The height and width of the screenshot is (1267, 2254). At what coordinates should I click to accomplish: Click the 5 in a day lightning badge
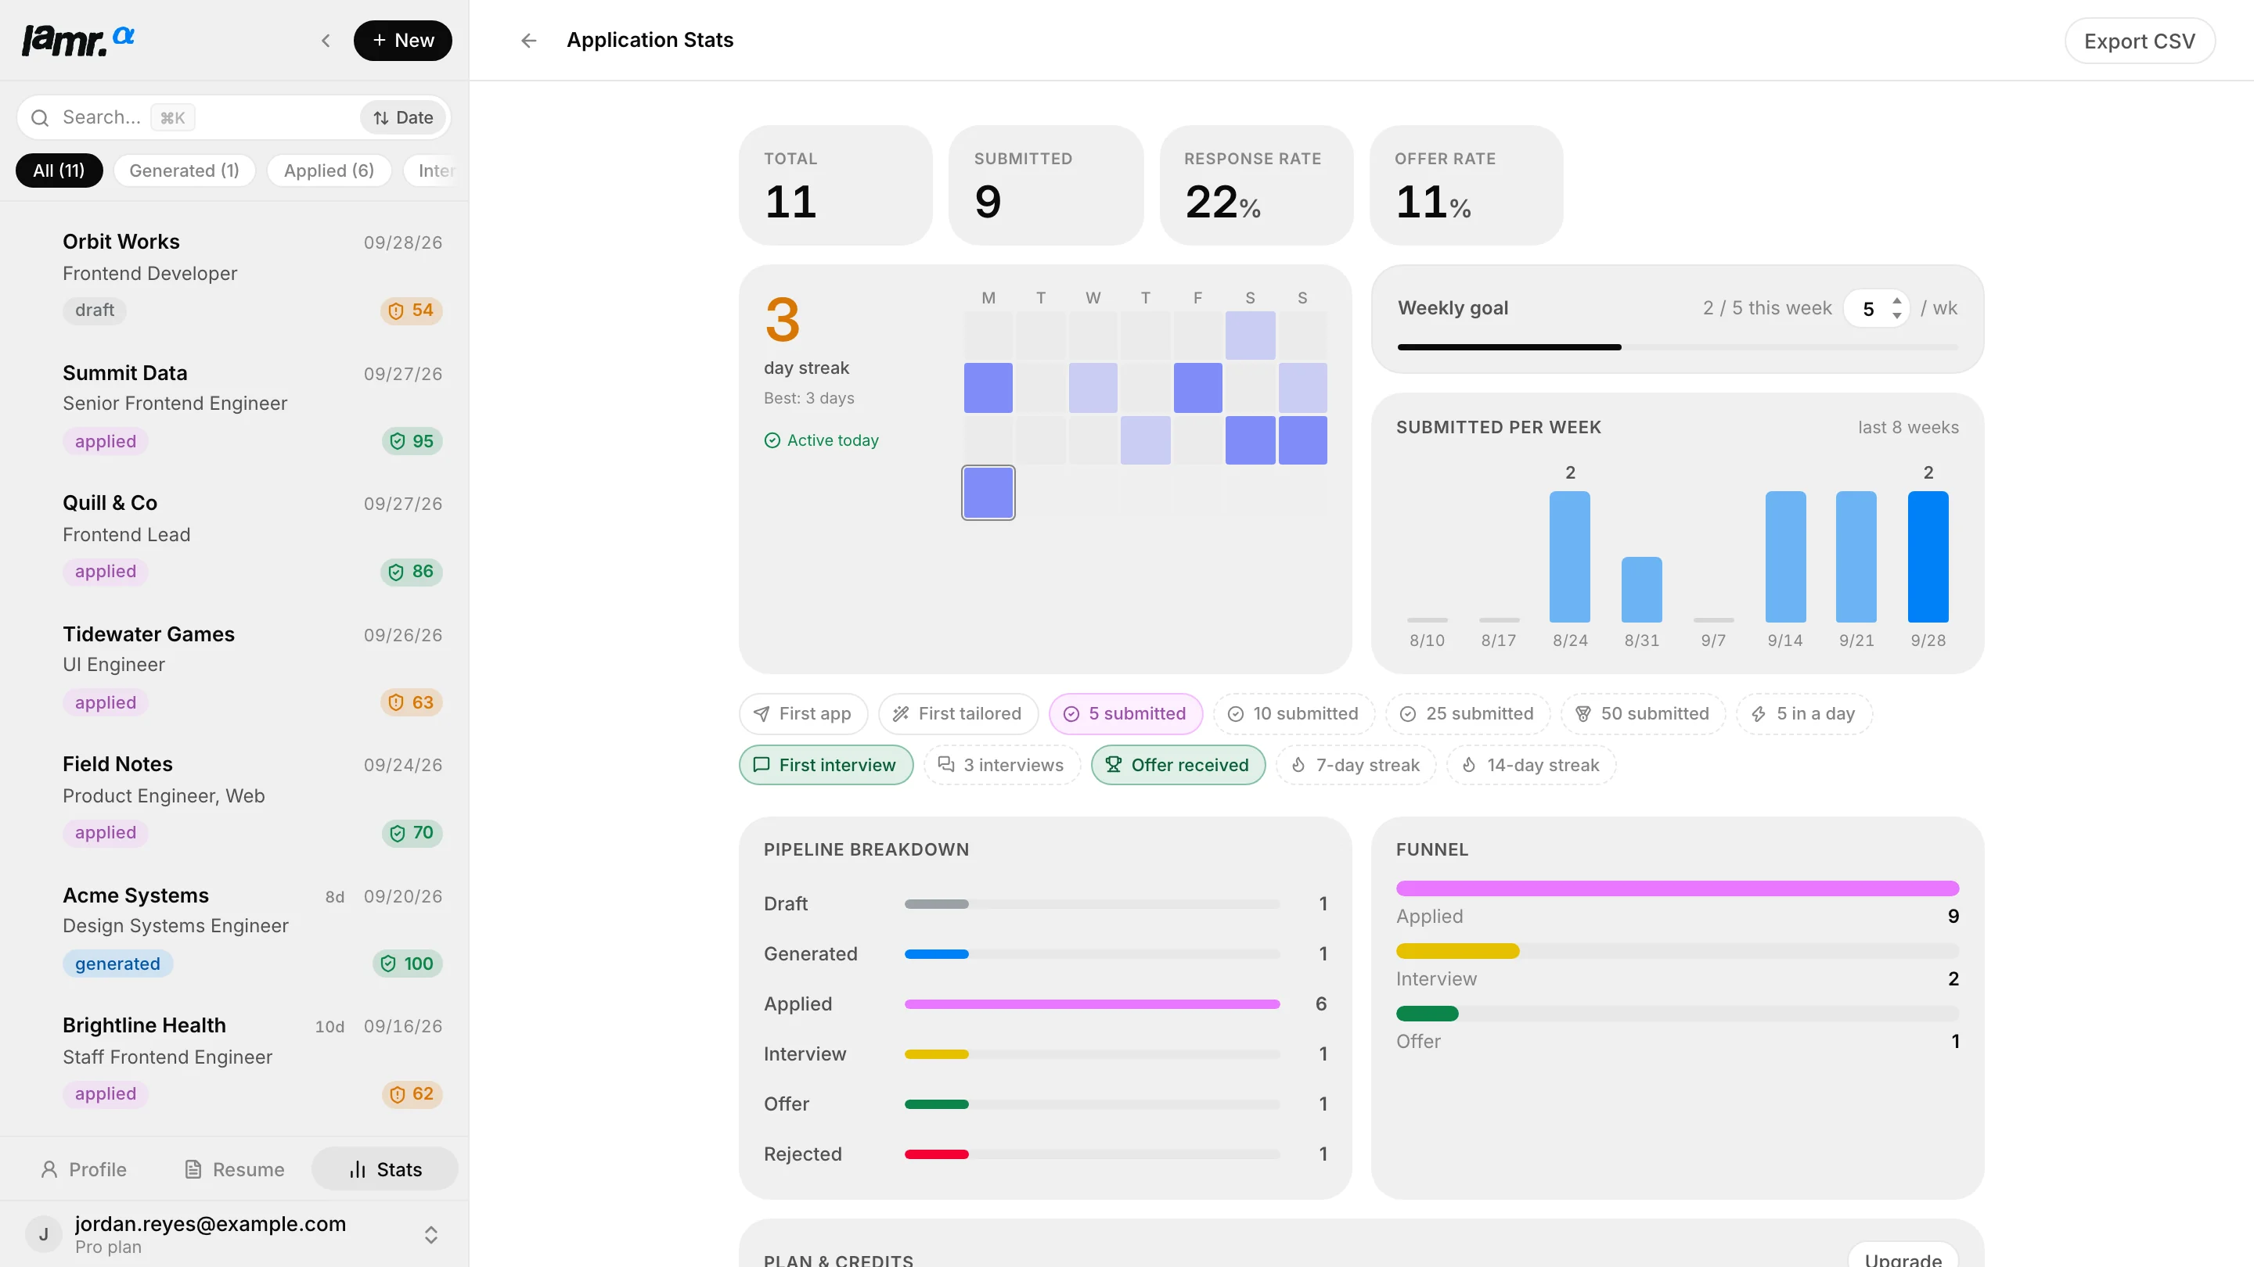tap(1803, 713)
